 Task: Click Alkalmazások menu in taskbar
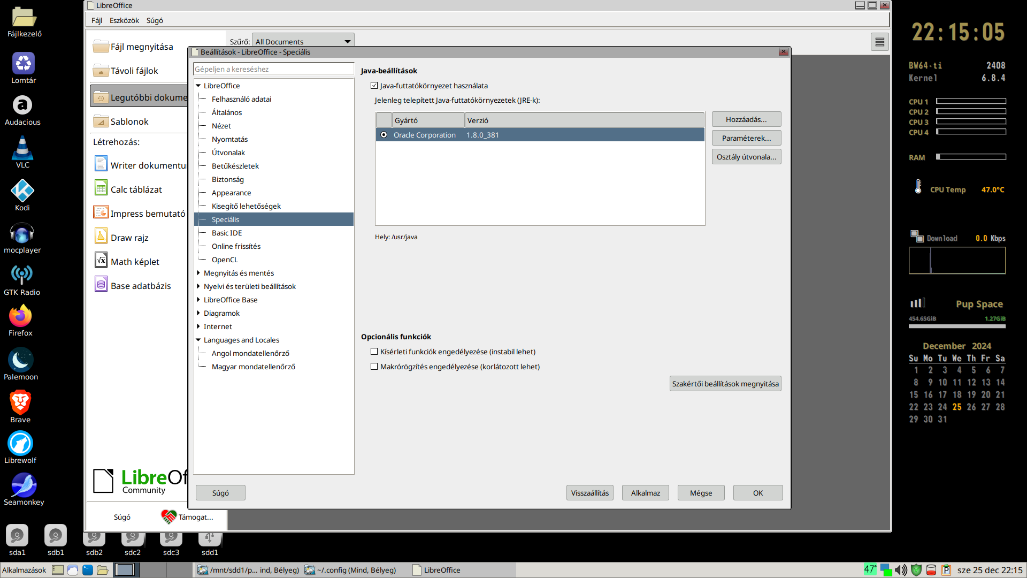(24, 570)
